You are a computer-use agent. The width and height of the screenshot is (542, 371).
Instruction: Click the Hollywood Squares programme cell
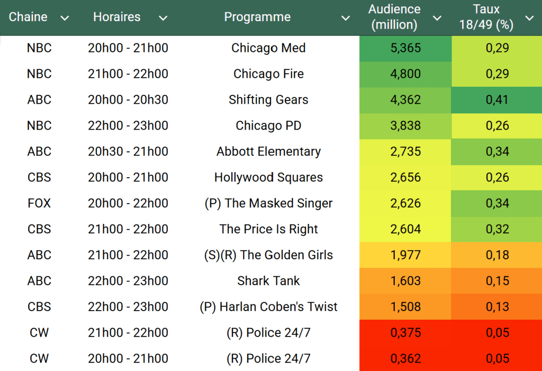(x=268, y=177)
